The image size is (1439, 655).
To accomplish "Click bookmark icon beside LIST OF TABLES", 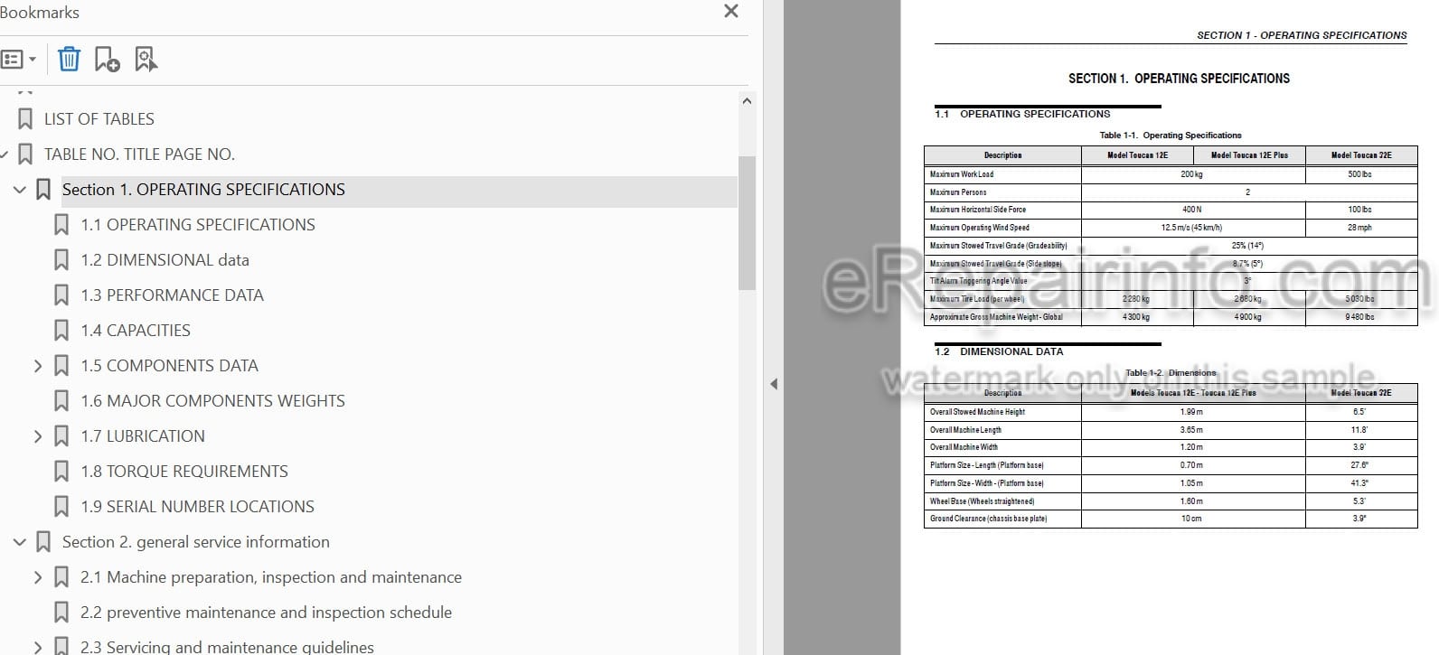I will coord(25,119).
